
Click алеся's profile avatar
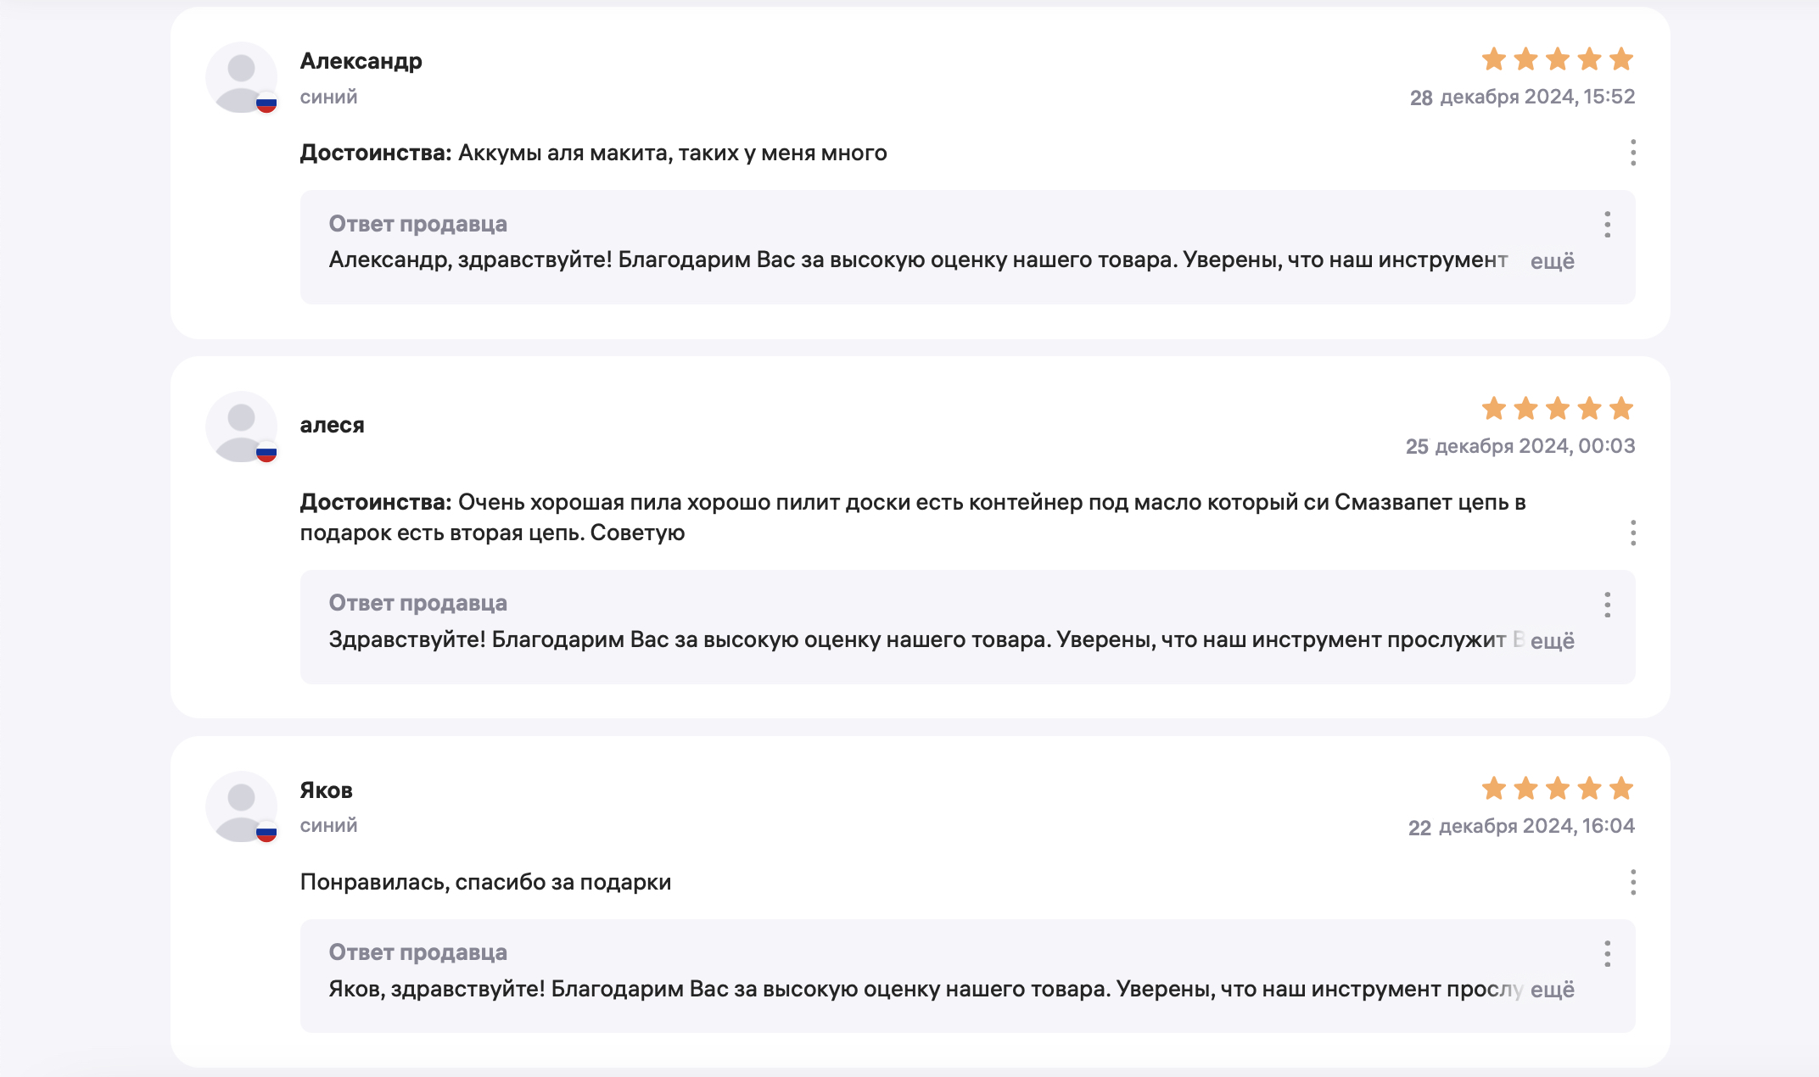click(242, 427)
